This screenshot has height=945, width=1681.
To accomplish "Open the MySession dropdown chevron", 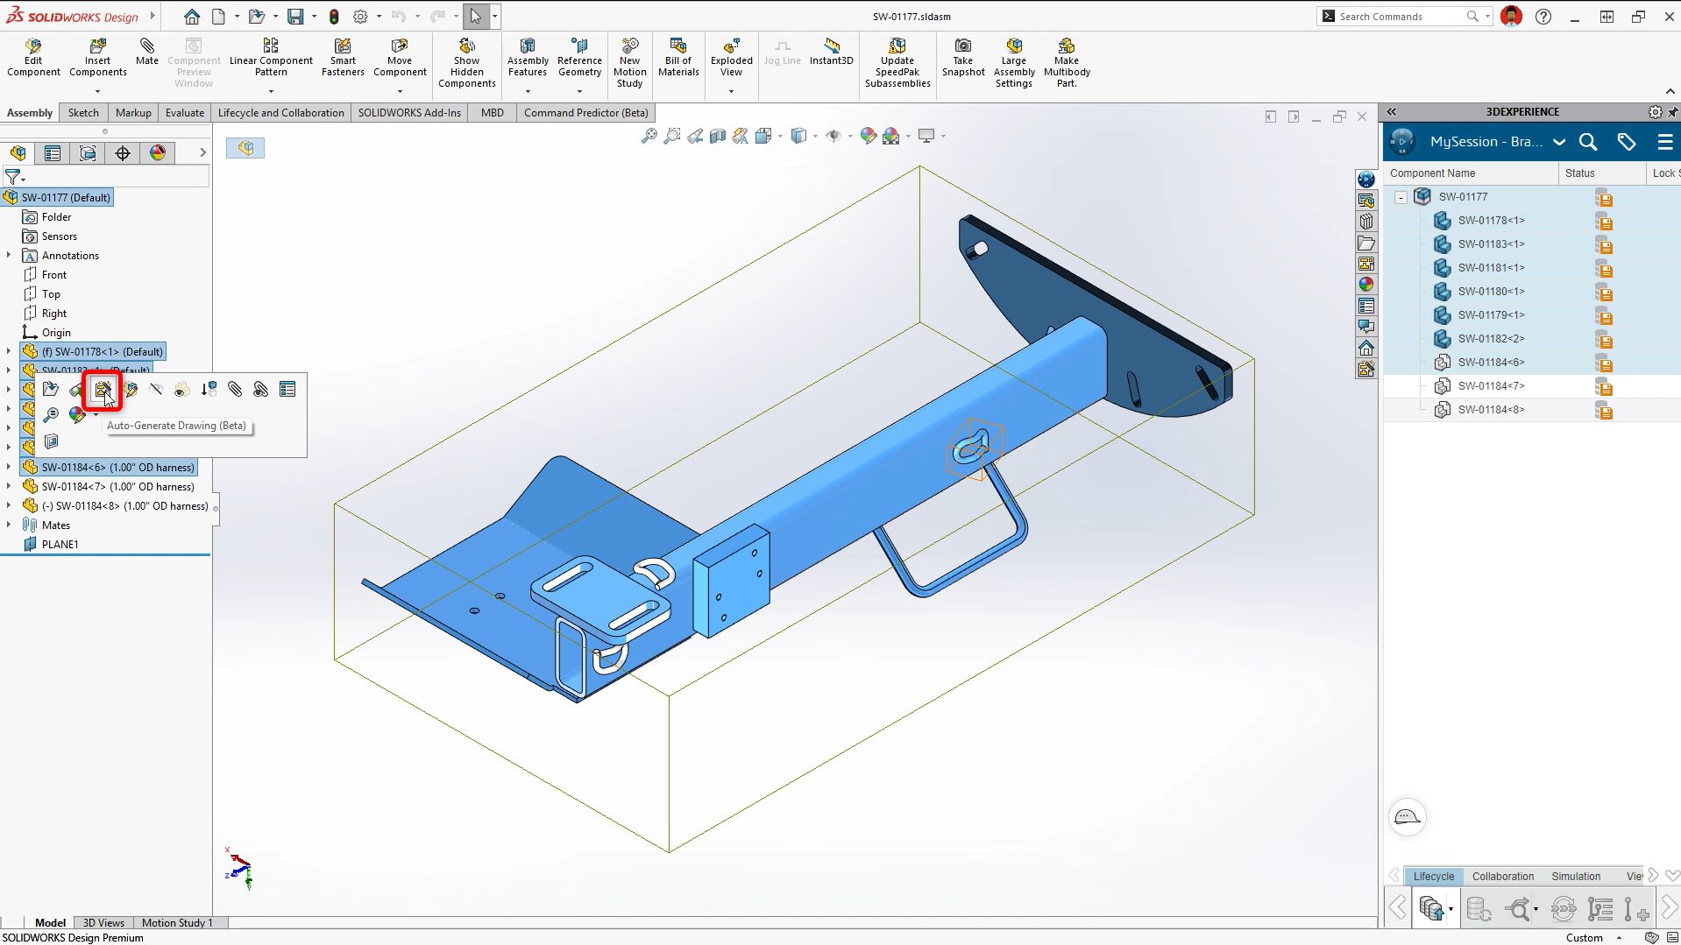I will [1559, 142].
